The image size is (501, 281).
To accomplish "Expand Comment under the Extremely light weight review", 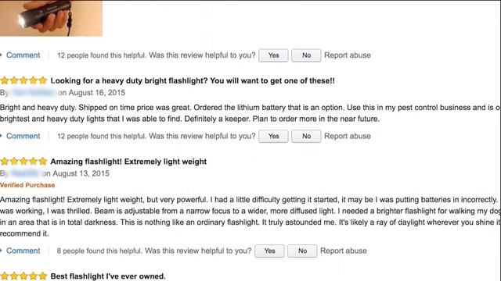I will pos(23,251).
